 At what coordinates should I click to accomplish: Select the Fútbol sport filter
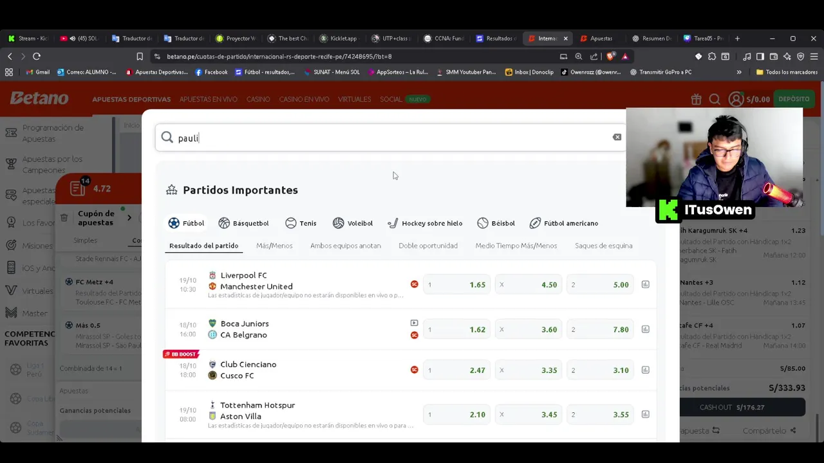(x=186, y=223)
